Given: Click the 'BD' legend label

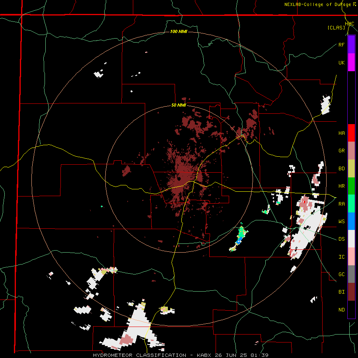Looking at the screenshot, I should click(341, 169).
